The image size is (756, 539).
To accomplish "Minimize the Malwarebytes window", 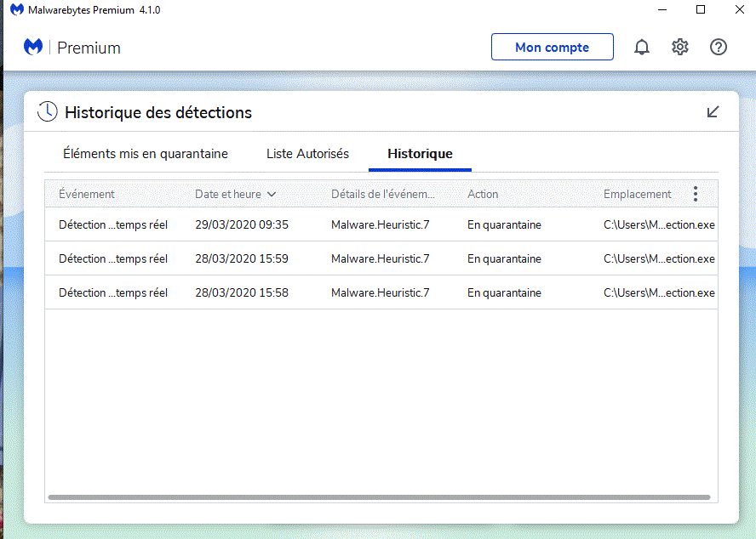I will (x=662, y=9).
